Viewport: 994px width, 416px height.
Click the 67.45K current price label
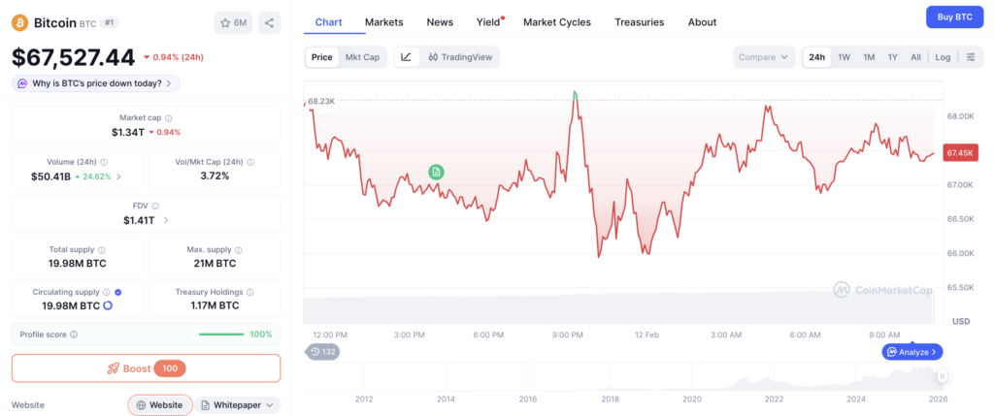point(960,152)
